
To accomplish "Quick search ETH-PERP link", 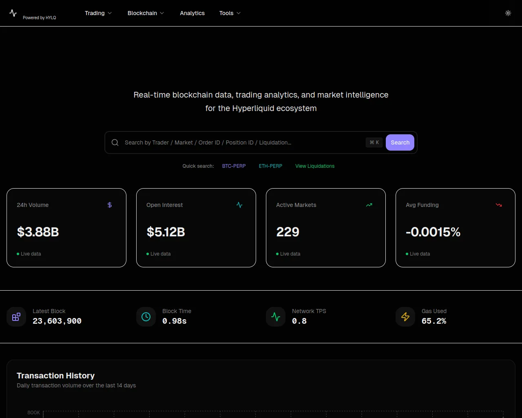I will [270, 166].
